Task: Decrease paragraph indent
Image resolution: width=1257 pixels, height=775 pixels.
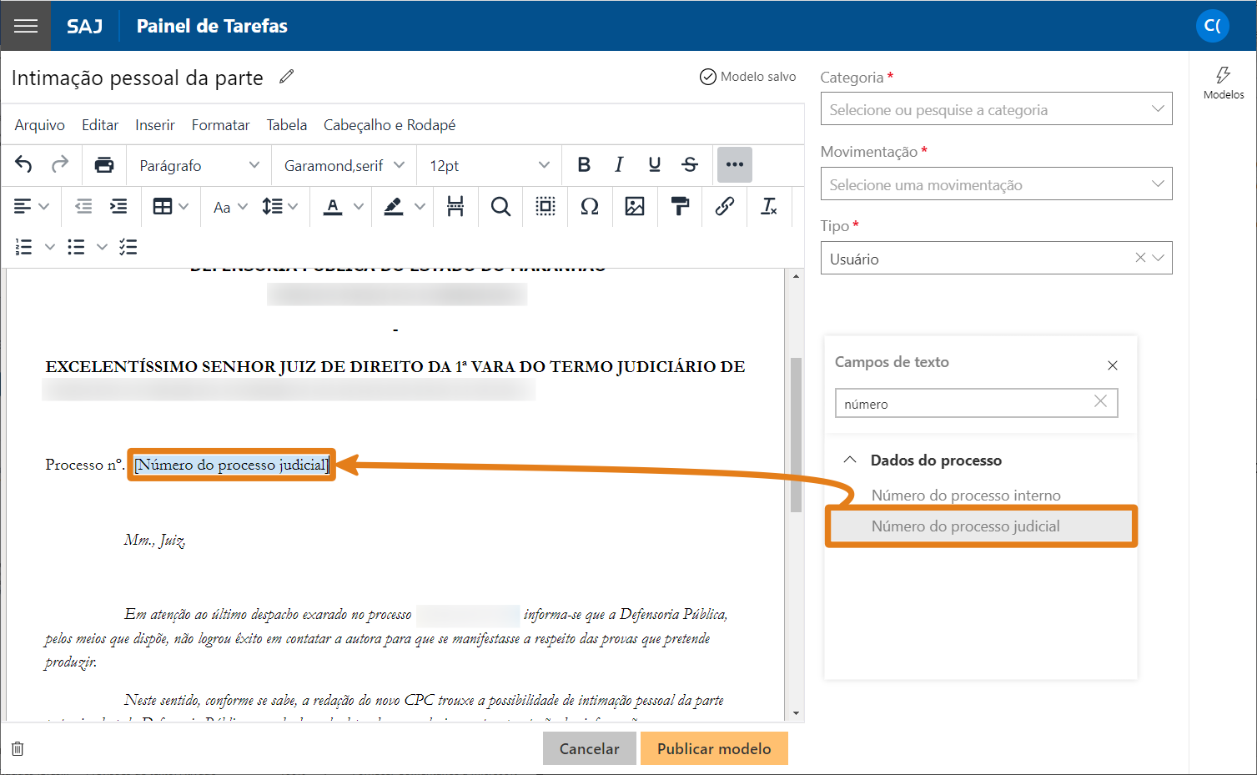Action: pos(83,206)
